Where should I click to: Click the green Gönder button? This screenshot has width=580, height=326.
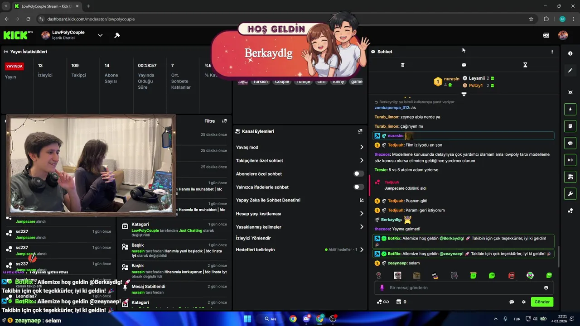tap(542, 302)
